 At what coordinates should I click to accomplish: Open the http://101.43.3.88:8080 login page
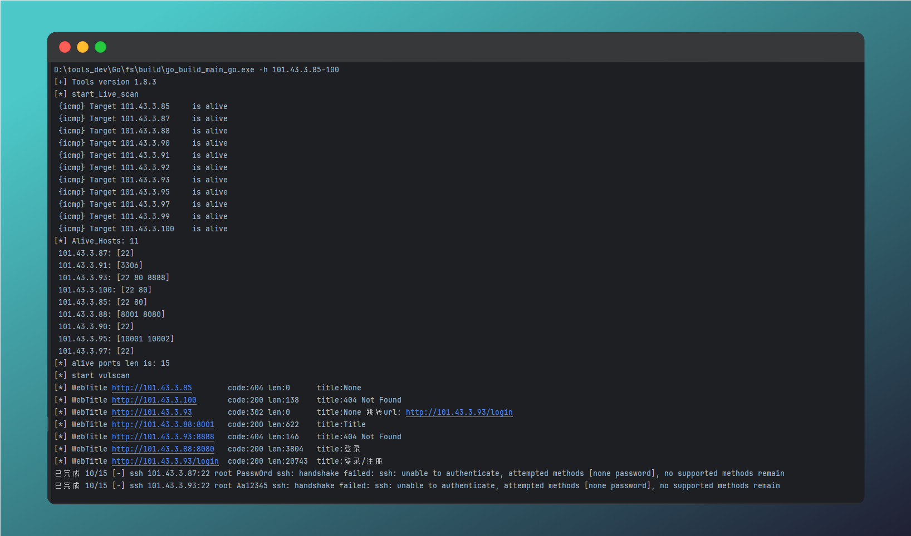(162, 449)
